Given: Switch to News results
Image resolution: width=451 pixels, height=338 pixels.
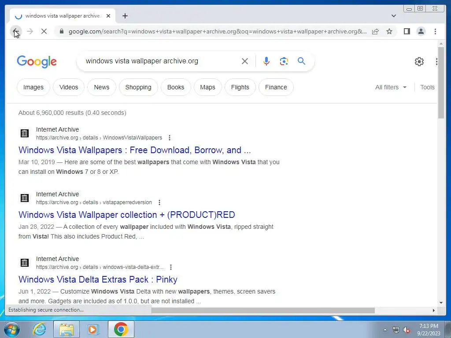Looking at the screenshot, I should pos(102,87).
